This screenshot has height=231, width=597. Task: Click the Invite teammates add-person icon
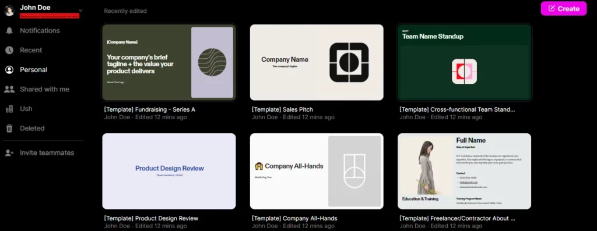(9, 152)
